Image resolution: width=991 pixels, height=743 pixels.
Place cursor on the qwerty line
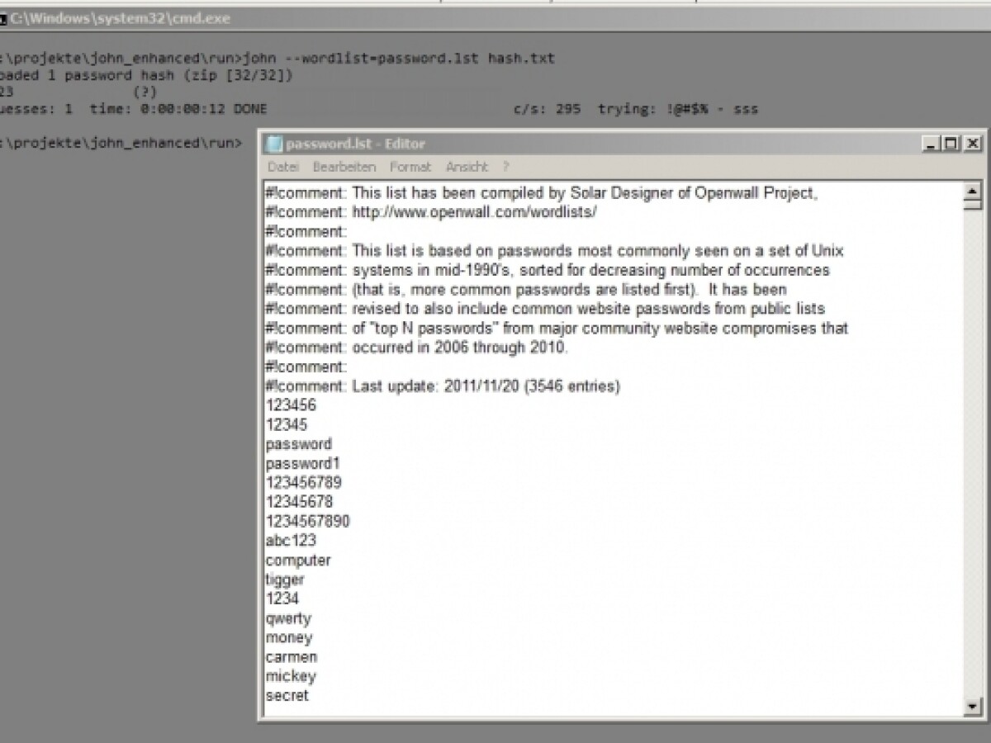(x=288, y=618)
